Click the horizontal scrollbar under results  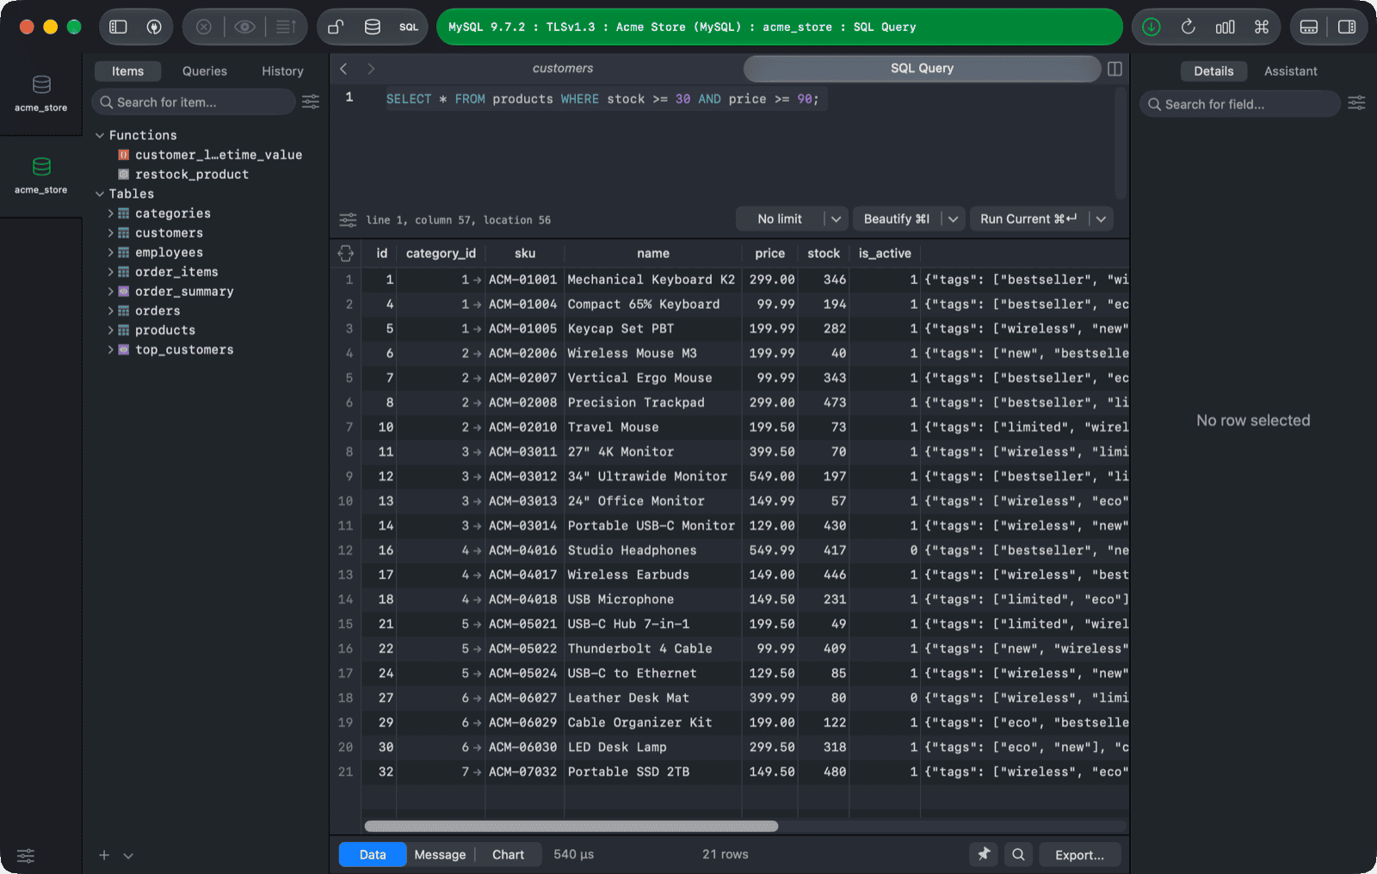pyautogui.click(x=571, y=826)
